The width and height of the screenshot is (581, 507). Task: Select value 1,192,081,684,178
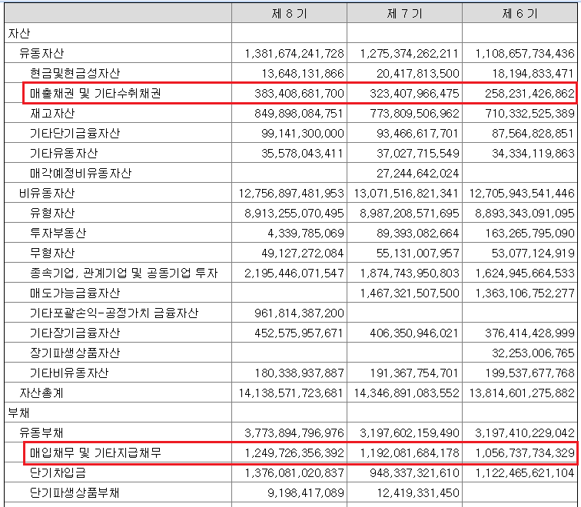pyautogui.click(x=410, y=453)
